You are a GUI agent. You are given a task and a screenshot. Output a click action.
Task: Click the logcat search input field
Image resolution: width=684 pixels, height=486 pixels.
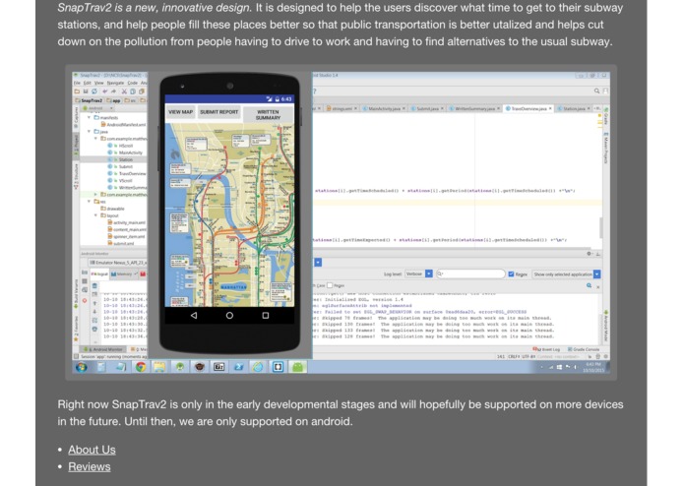pos(470,273)
